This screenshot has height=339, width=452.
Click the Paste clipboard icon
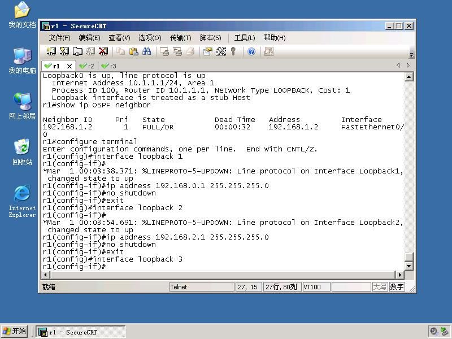(x=133, y=51)
